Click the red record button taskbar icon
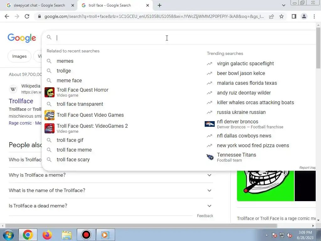 (86, 235)
